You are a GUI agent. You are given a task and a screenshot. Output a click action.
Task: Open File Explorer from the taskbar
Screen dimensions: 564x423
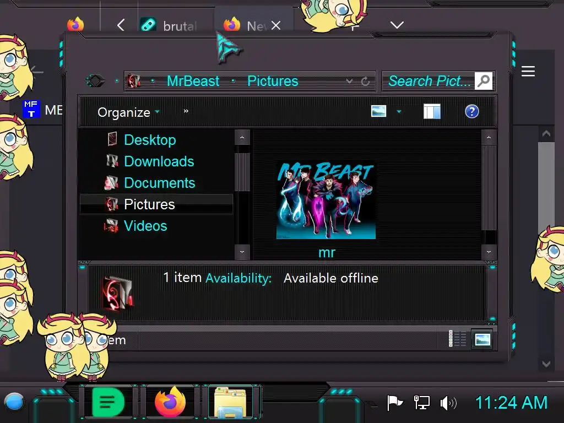(x=230, y=402)
